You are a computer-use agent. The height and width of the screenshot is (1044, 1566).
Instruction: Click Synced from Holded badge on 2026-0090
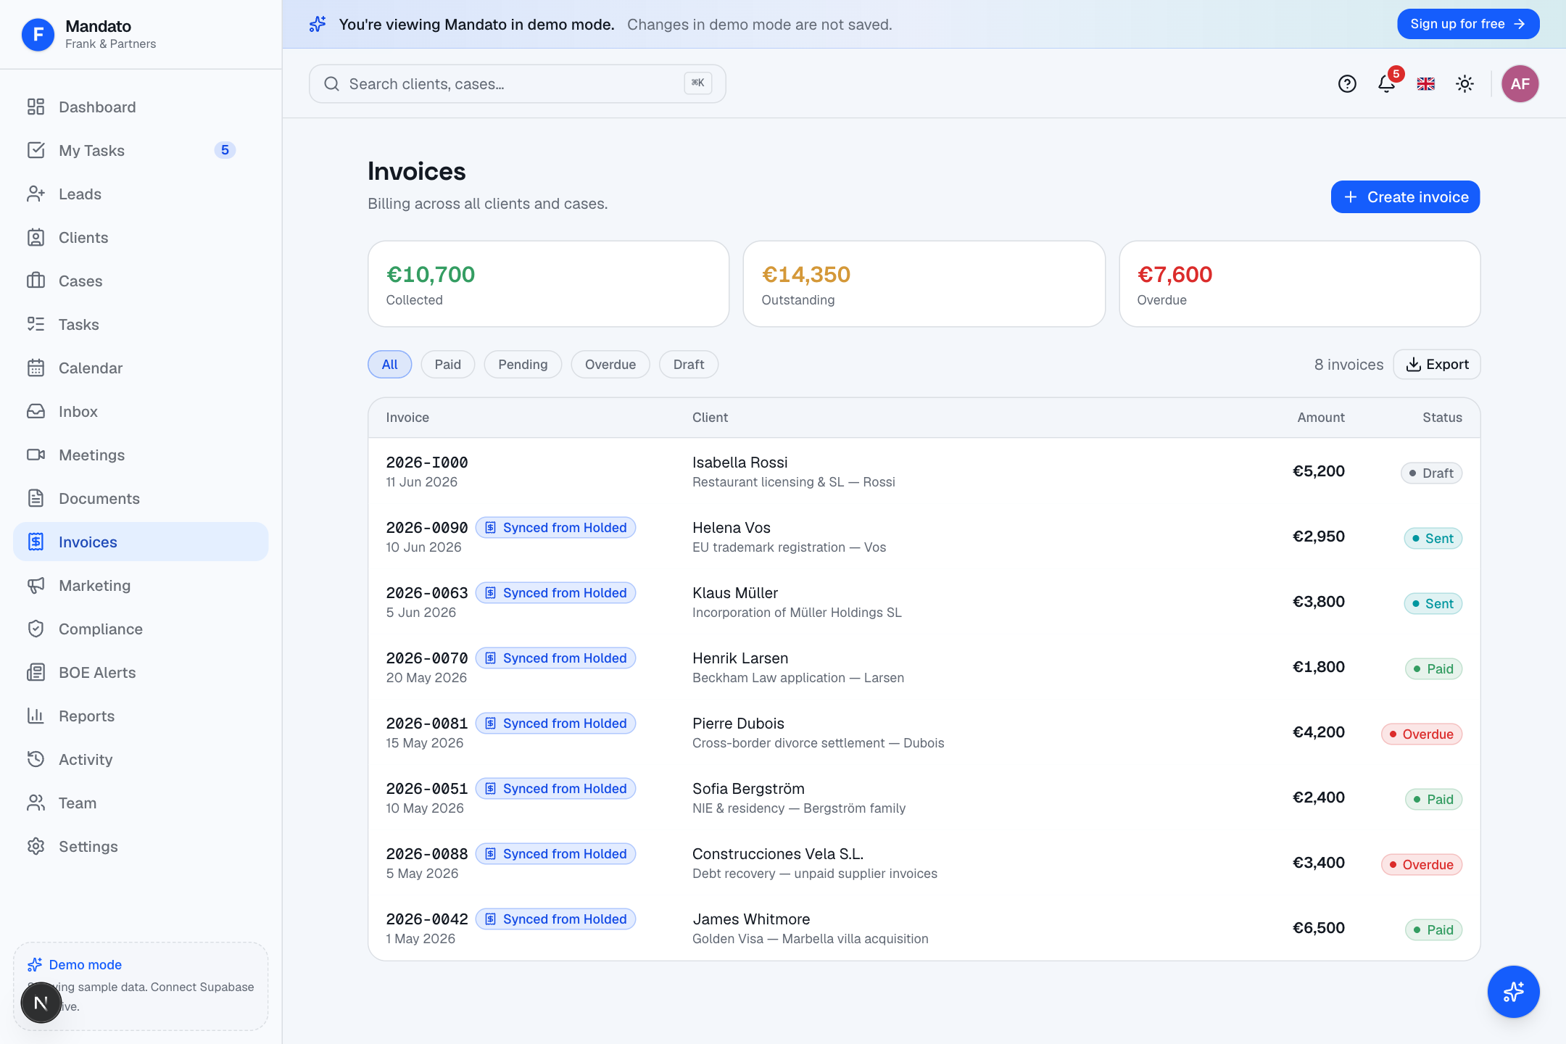click(x=555, y=528)
